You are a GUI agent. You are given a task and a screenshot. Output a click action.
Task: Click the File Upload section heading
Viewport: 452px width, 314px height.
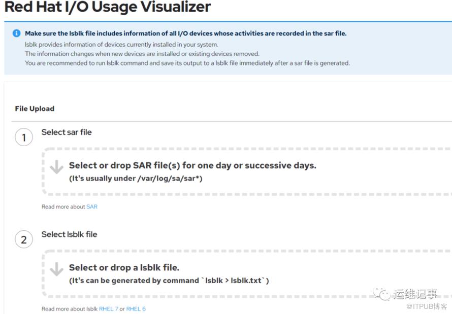click(x=35, y=109)
